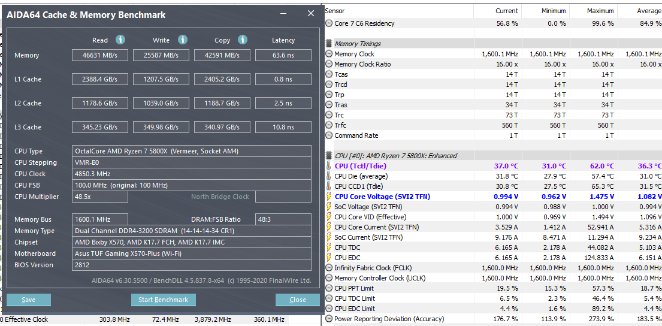Viewport: 662px width, 326px height.
Task: Click the CPU Multiplier field 48.5x
Action: [x=100, y=197]
